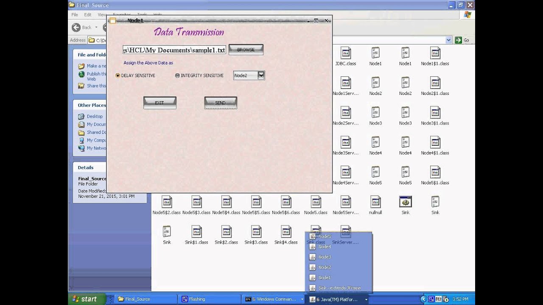543x305 pixels.
Task: Switch to Node2 in taskbar group list
Action: pyautogui.click(x=339, y=267)
